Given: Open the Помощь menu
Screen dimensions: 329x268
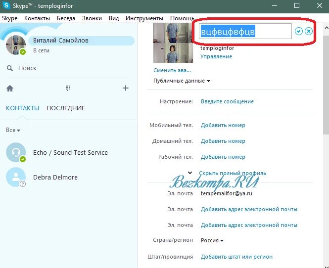Looking at the screenshot, I should coord(182,18).
